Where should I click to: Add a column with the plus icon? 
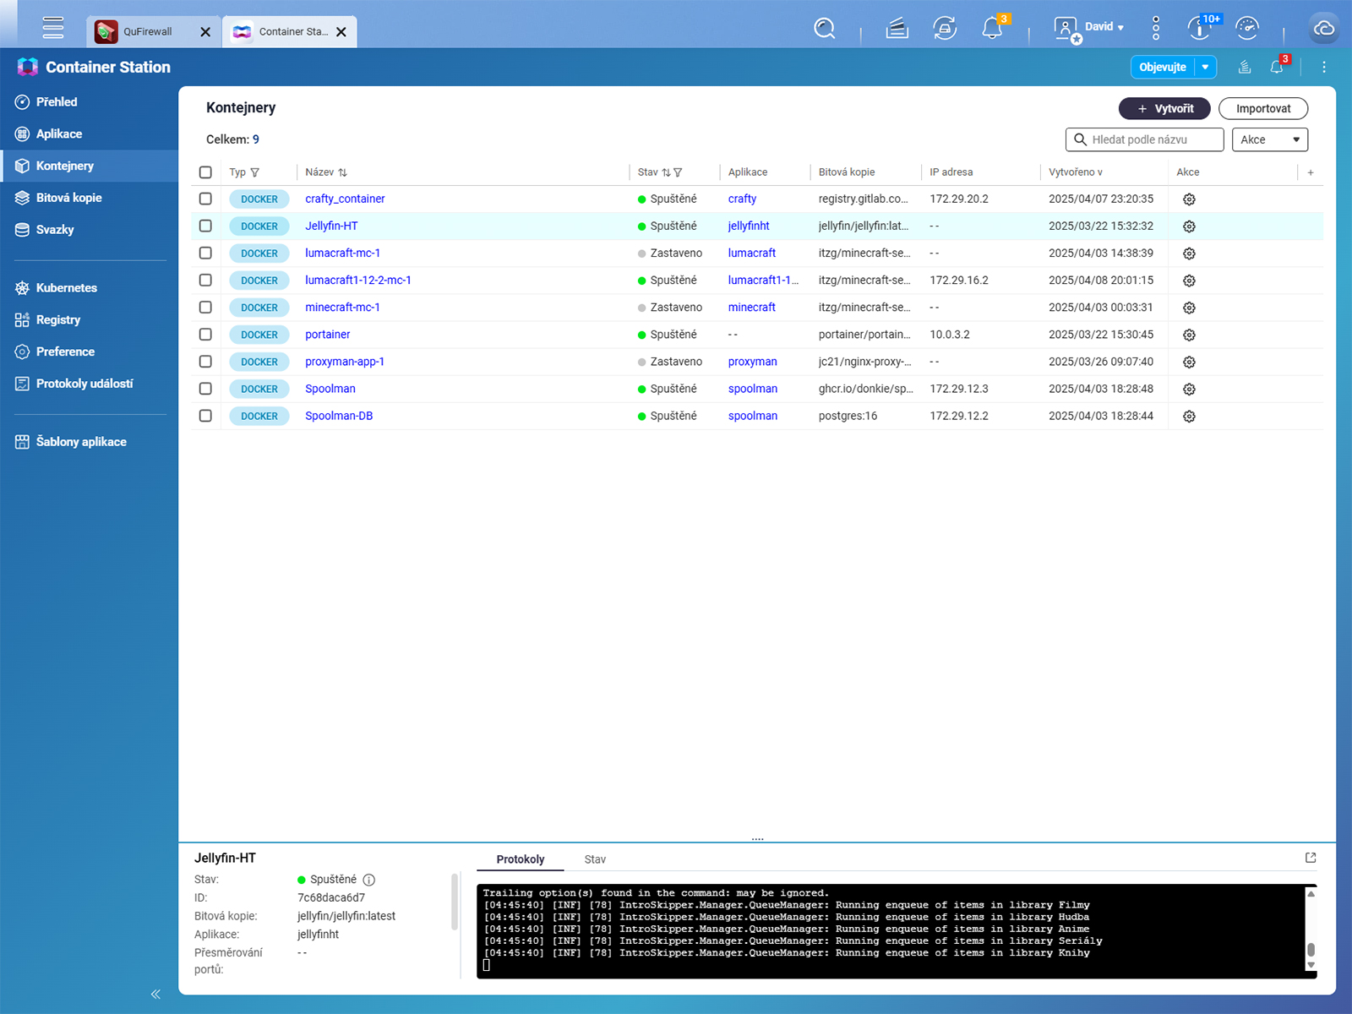tap(1311, 172)
